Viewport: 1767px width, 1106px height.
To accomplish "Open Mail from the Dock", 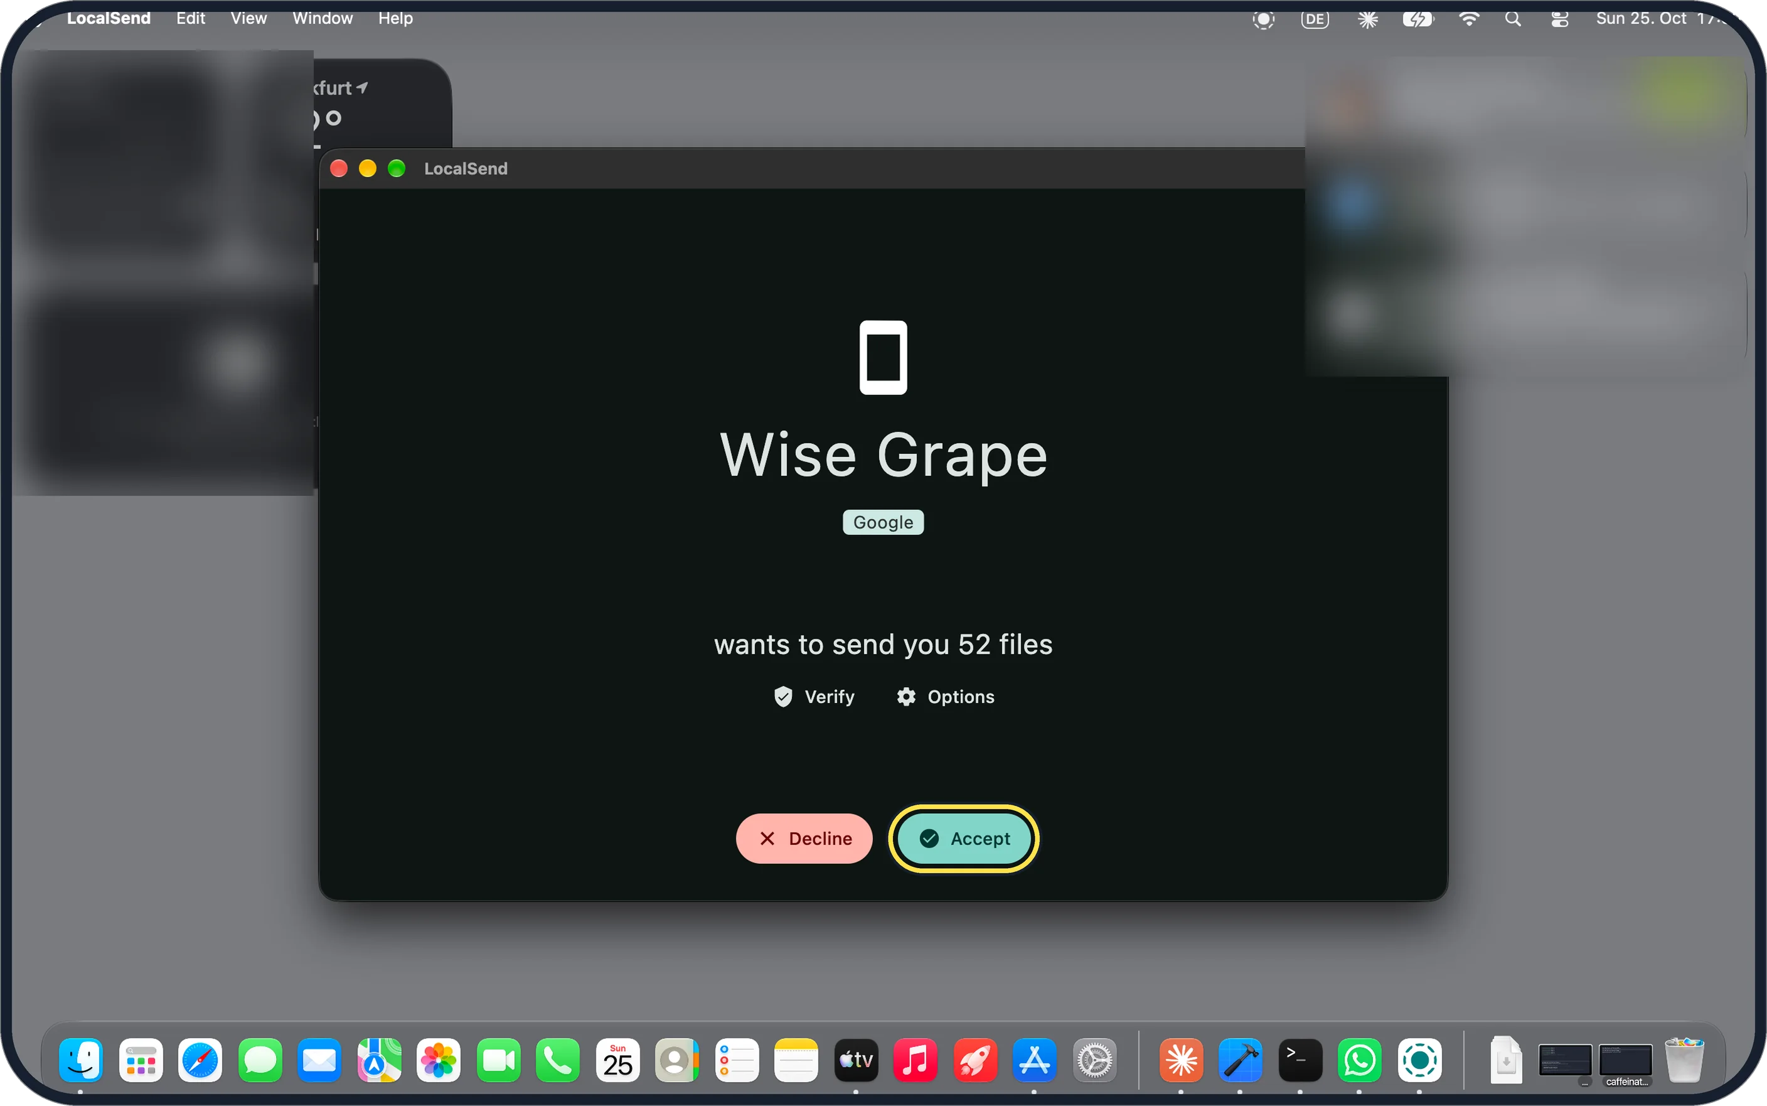I will (x=319, y=1060).
